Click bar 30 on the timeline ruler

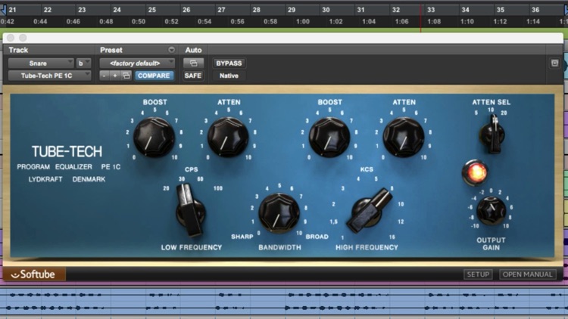click(x=326, y=10)
